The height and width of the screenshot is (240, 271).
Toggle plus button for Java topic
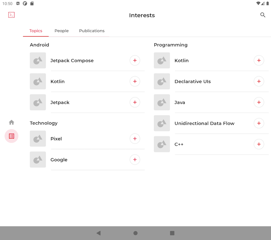[x=259, y=102]
